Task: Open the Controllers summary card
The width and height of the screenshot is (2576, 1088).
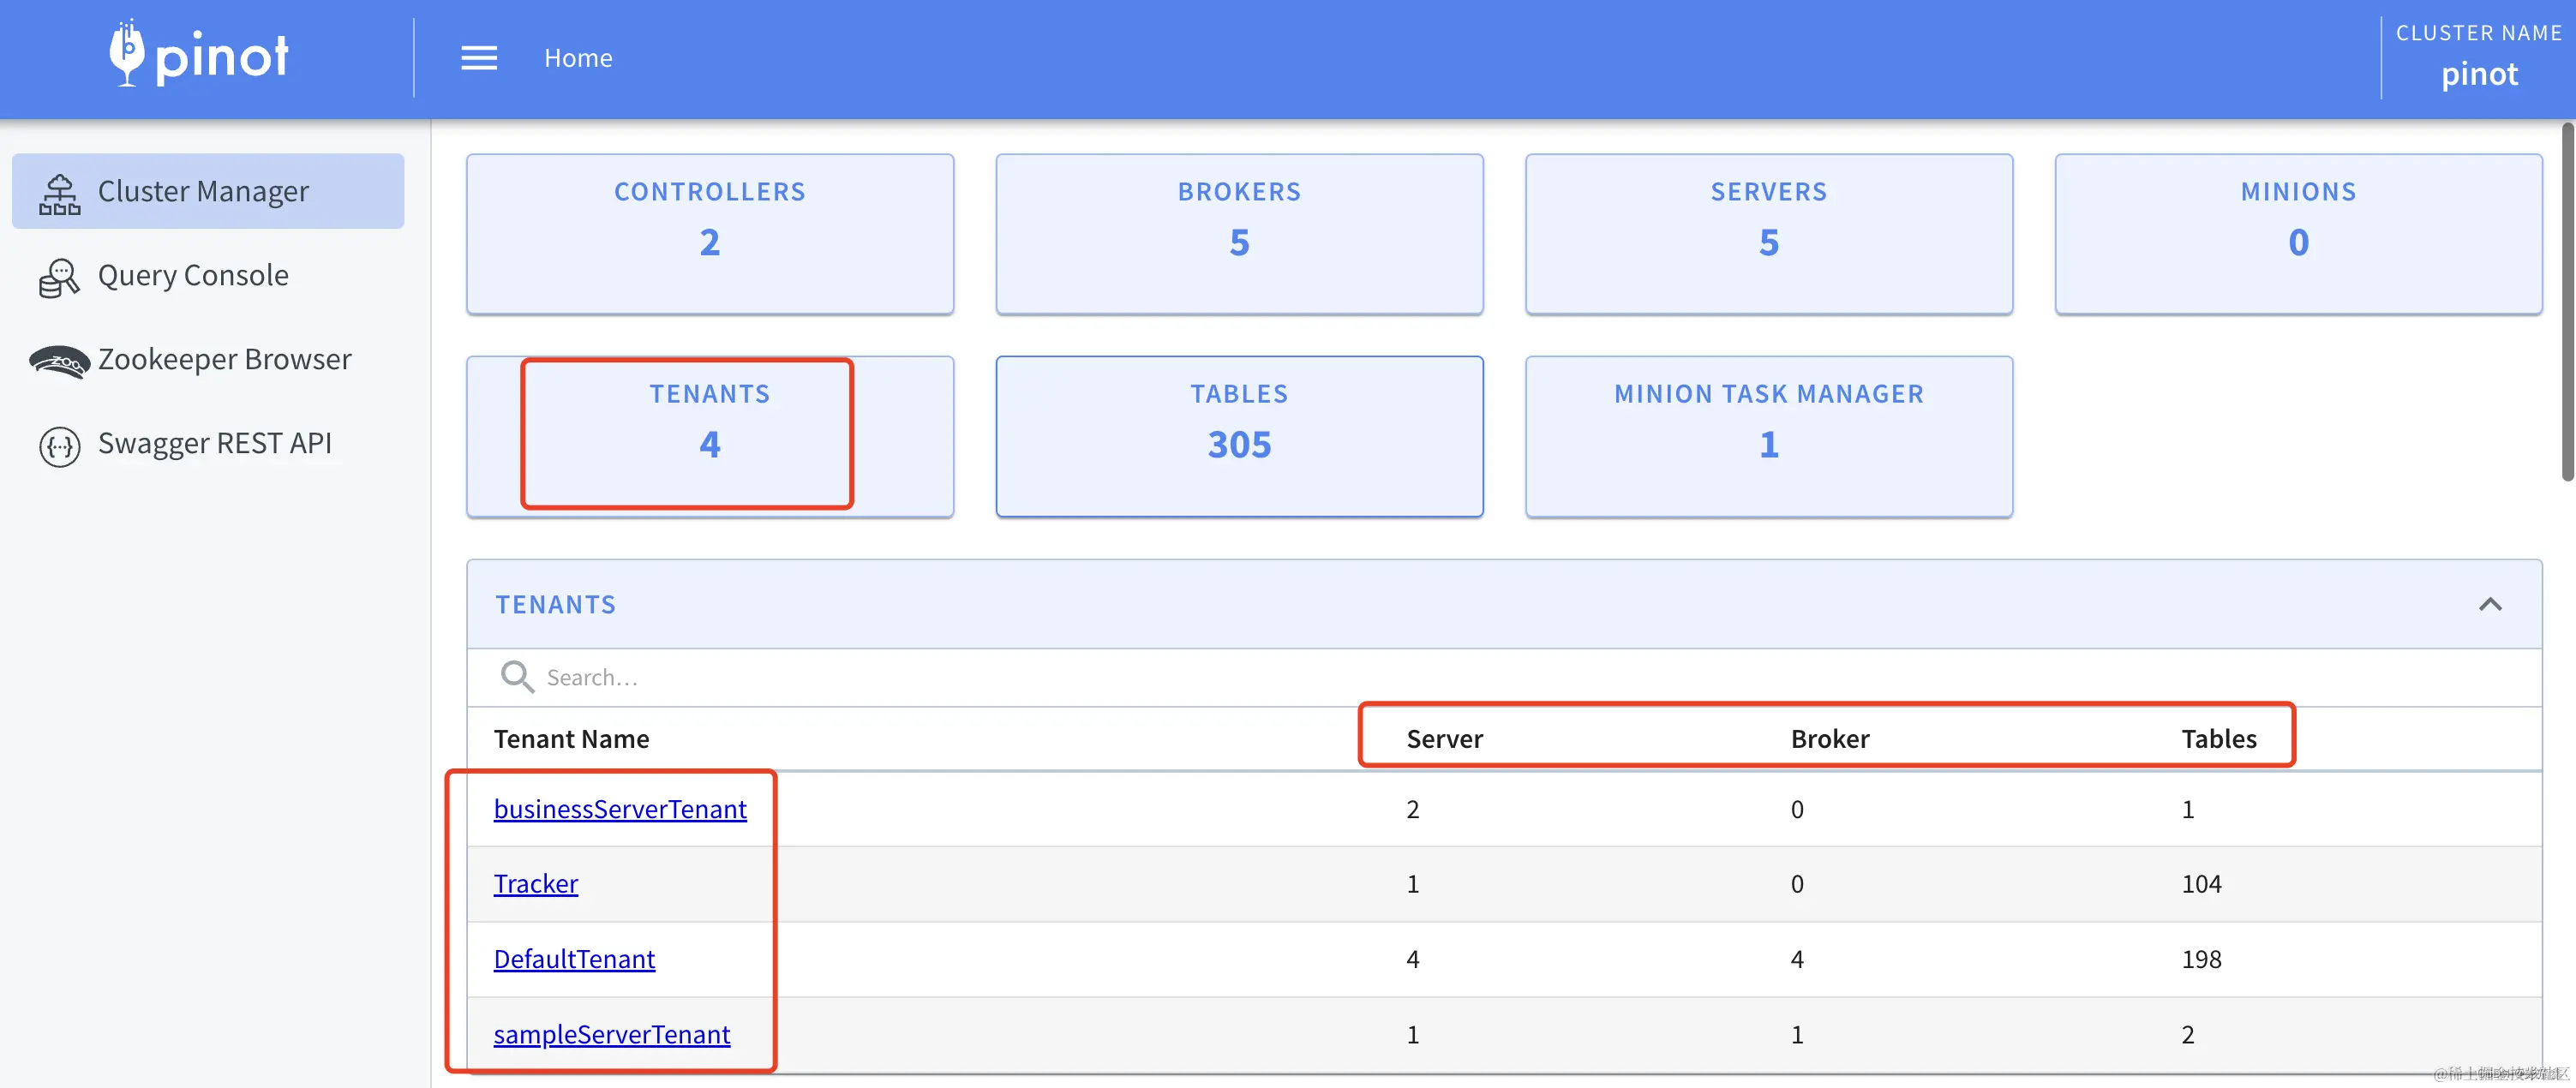Action: click(709, 233)
